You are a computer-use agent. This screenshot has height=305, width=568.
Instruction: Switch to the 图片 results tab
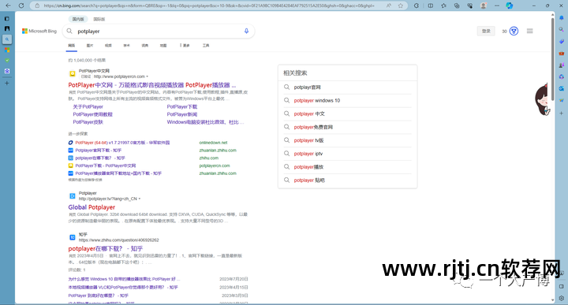pos(90,46)
